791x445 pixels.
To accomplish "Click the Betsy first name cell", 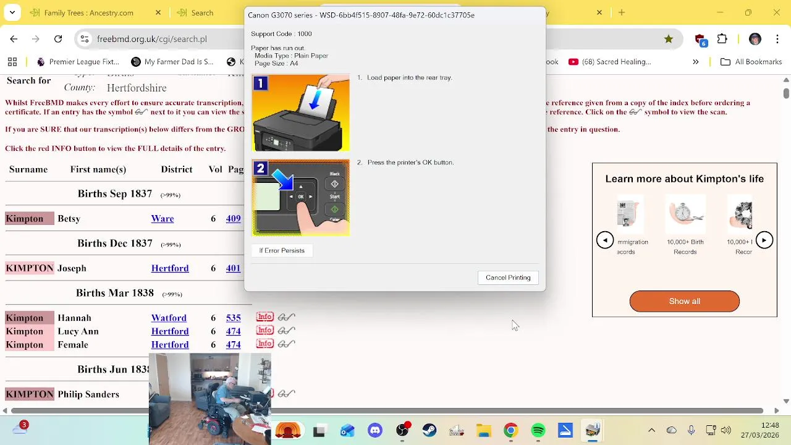I will (69, 219).
